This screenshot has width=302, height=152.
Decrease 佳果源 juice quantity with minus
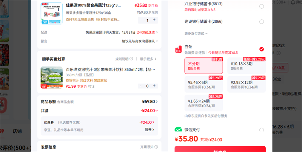point(141,20)
